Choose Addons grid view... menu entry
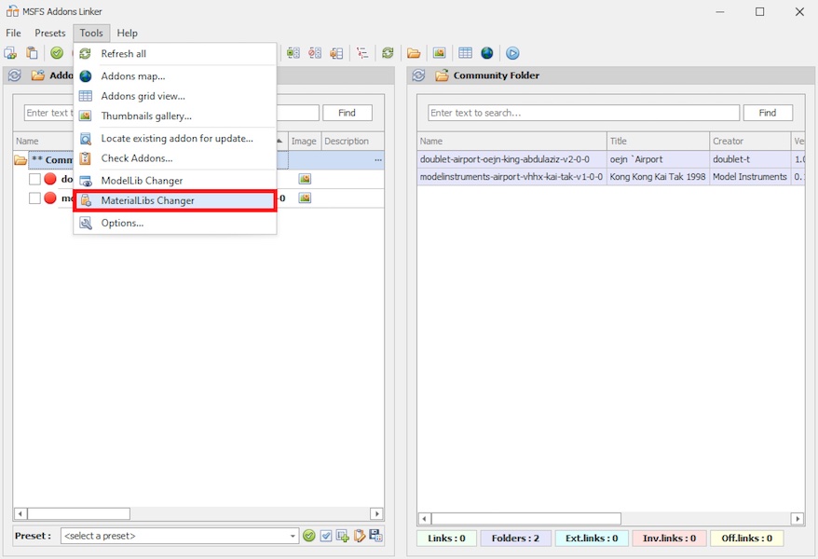The height and width of the screenshot is (559, 818). click(x=175, y=96)
